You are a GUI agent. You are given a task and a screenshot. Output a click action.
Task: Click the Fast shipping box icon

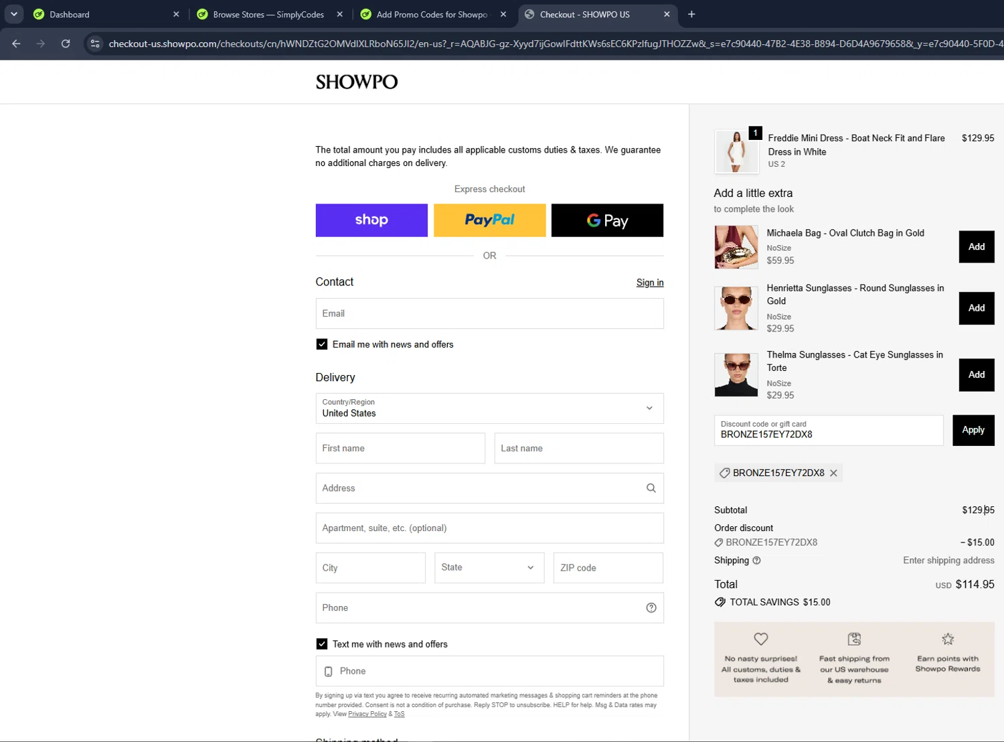pos(854,639)
